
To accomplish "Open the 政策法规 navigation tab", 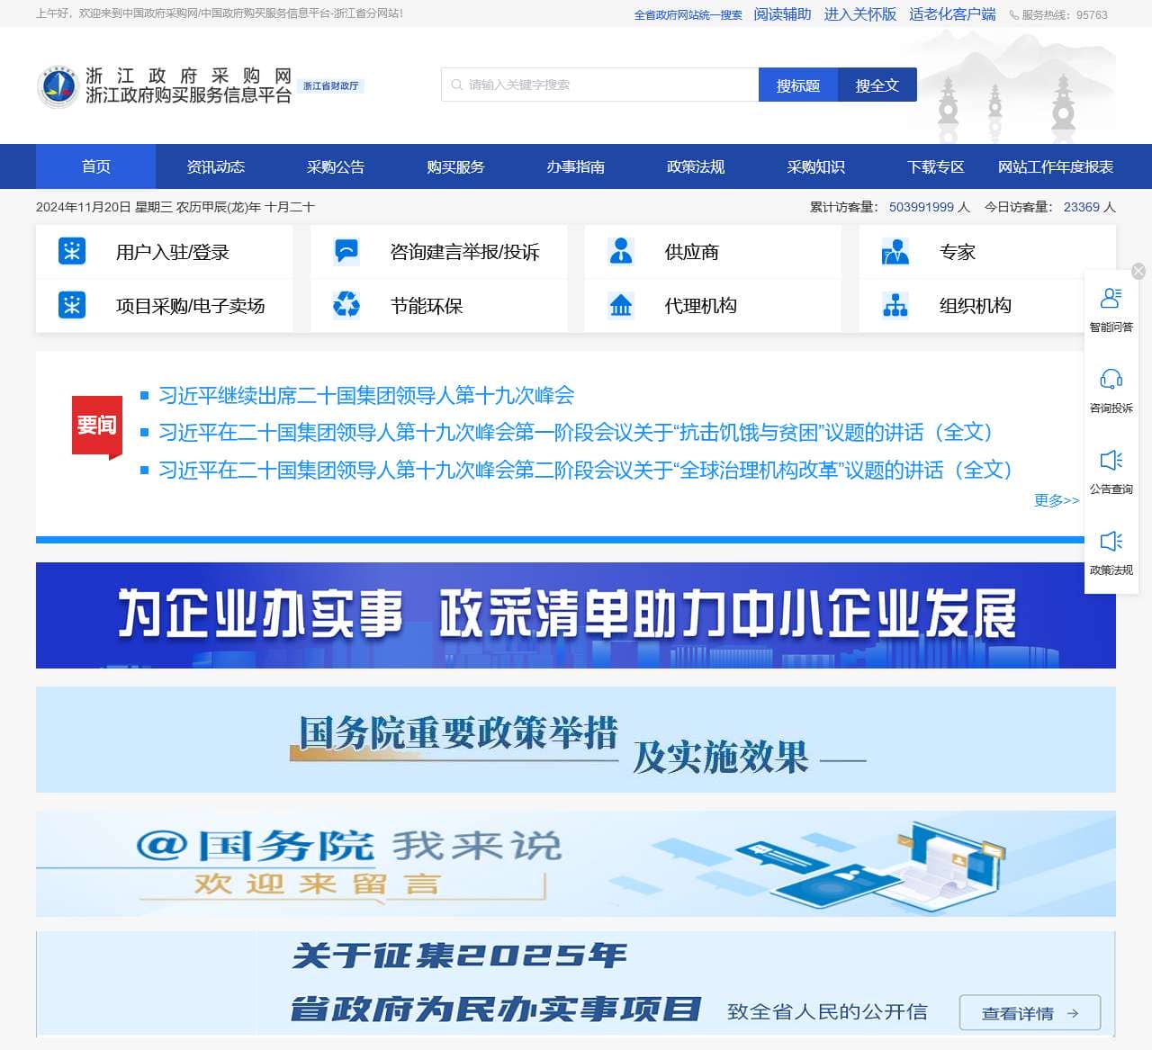I will click(696, 166).
